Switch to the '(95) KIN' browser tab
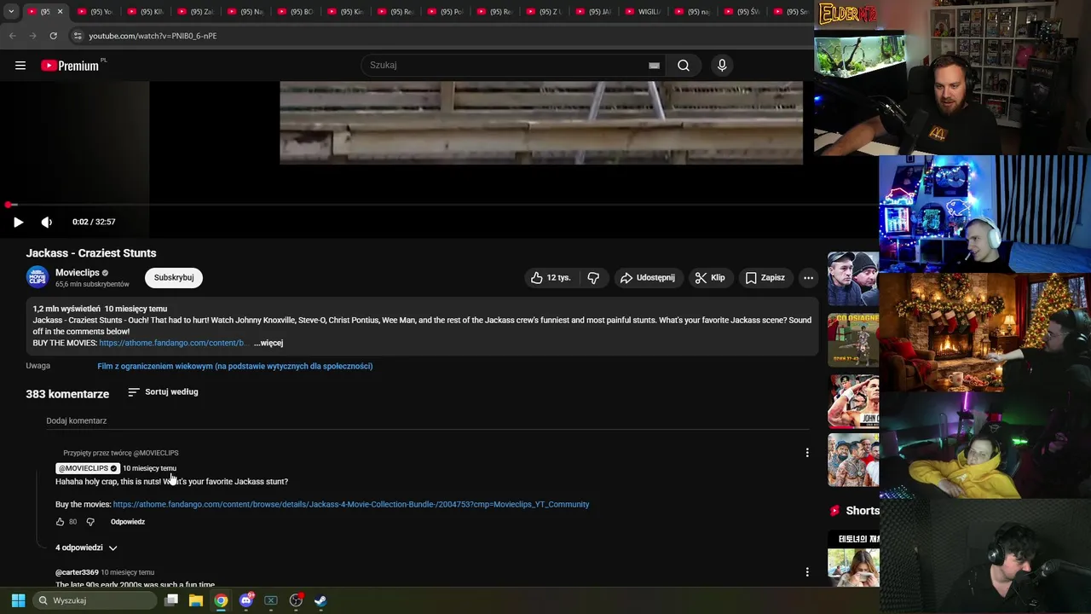The height and width of the screenshot is (614, 1091). 145,12
